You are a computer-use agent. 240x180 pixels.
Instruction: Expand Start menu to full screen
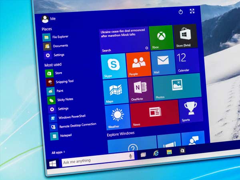pos(192,11)
